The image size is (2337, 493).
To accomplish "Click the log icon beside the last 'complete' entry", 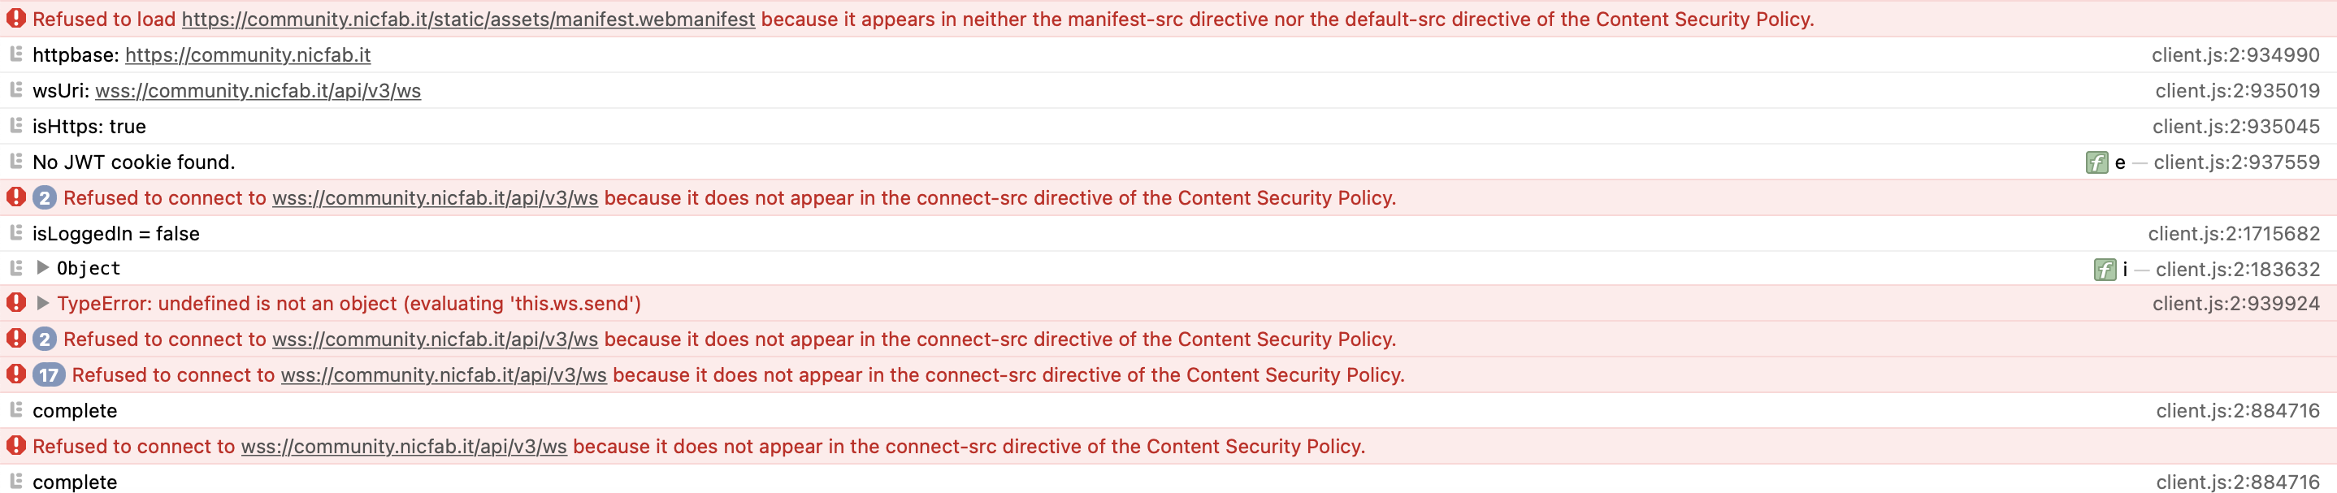I will (x=15, y=481).
